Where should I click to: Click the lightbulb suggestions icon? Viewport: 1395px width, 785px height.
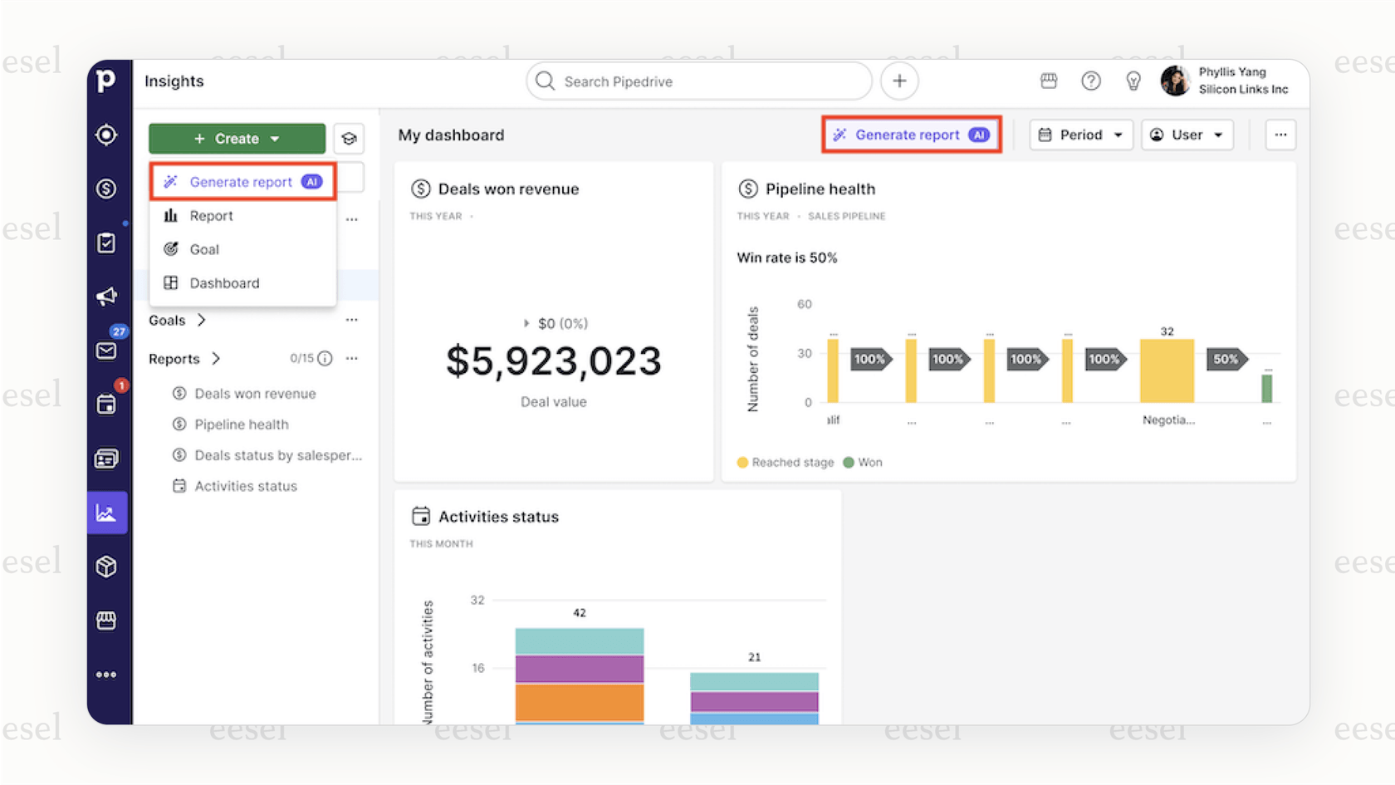click(1133, 81)
